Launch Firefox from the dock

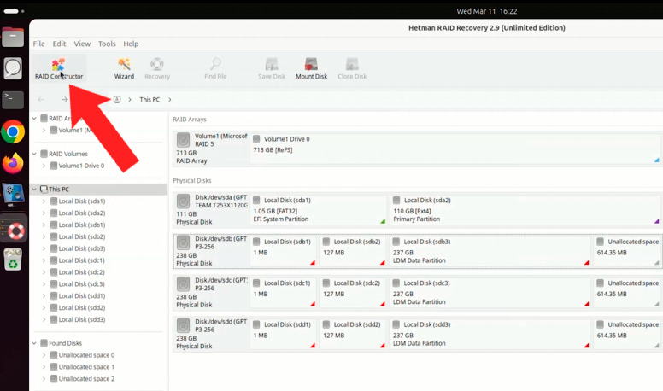pyautogui.click(x=13, y=164)
